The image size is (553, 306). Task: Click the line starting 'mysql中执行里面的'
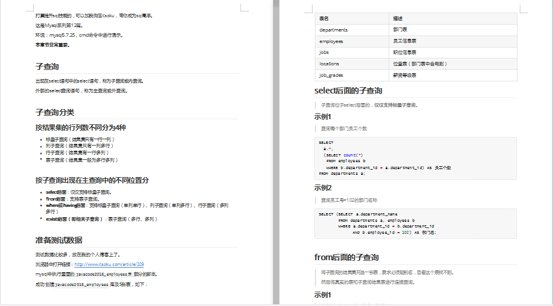(x=96, y=274)
